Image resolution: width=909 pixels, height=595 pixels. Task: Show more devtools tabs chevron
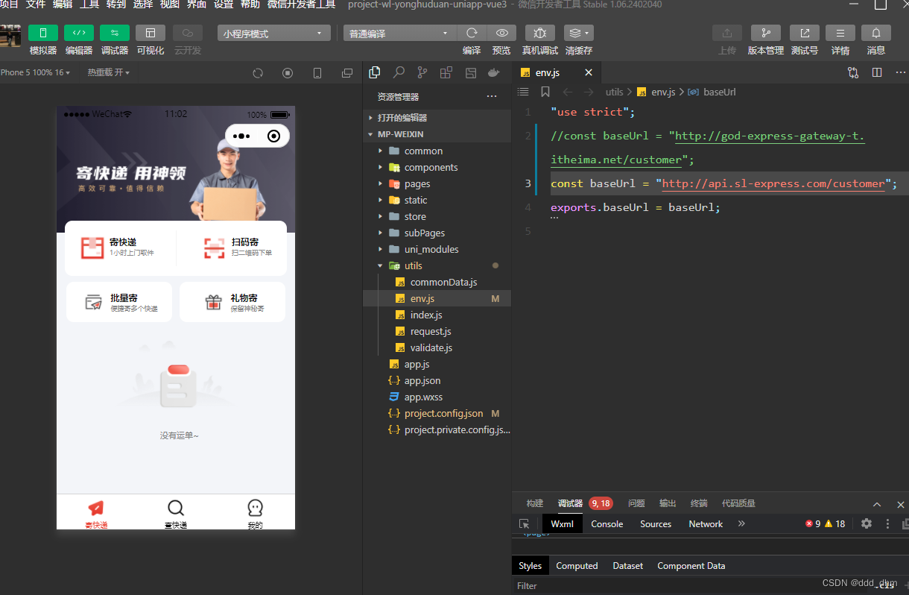coord(741,524)
